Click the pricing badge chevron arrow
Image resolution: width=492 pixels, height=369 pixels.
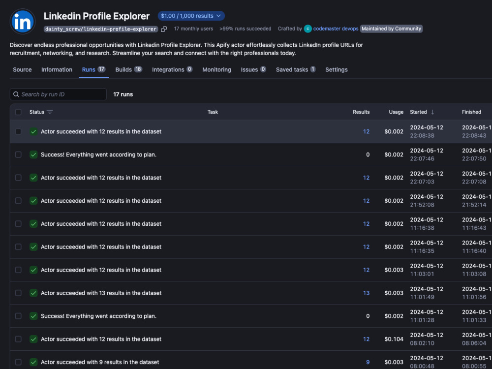(219, 16)
